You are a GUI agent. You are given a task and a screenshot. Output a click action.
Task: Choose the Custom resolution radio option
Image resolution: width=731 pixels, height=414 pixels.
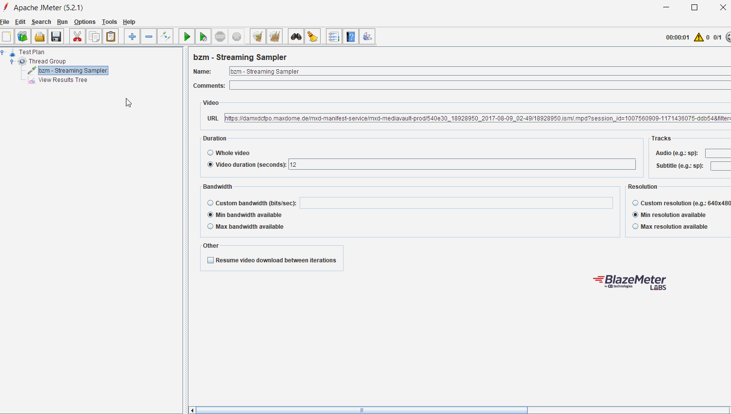(635, 203)
